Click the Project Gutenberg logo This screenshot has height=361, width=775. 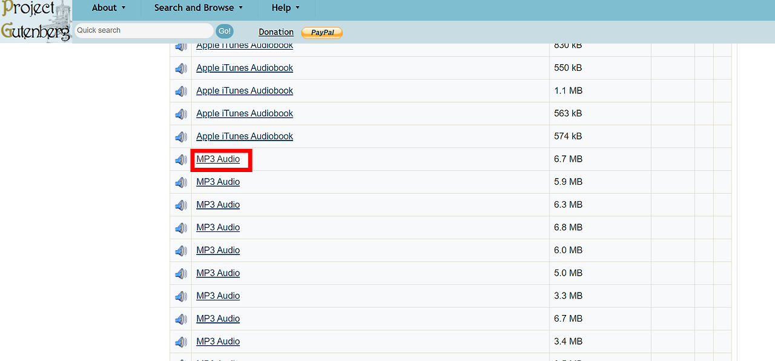36,20
